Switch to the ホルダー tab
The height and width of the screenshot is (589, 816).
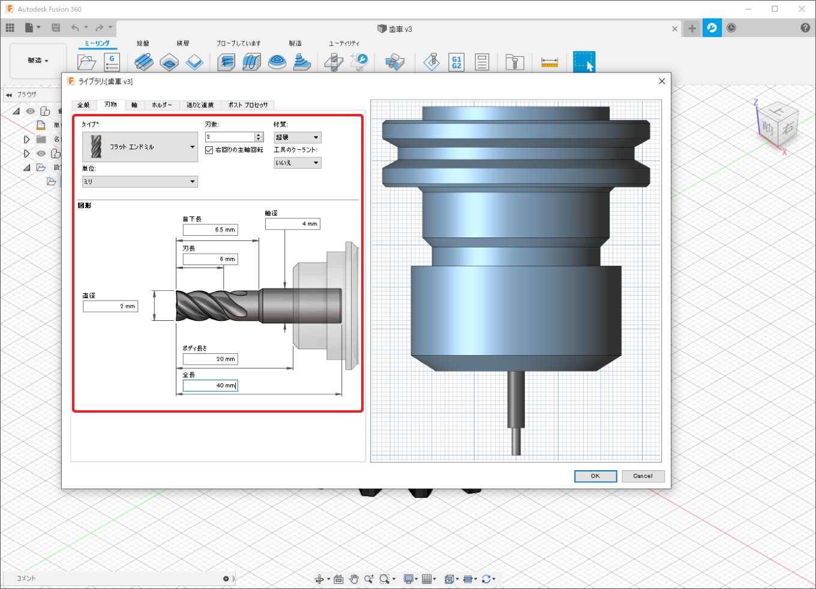pyautogui.click(x=161, y=105)
